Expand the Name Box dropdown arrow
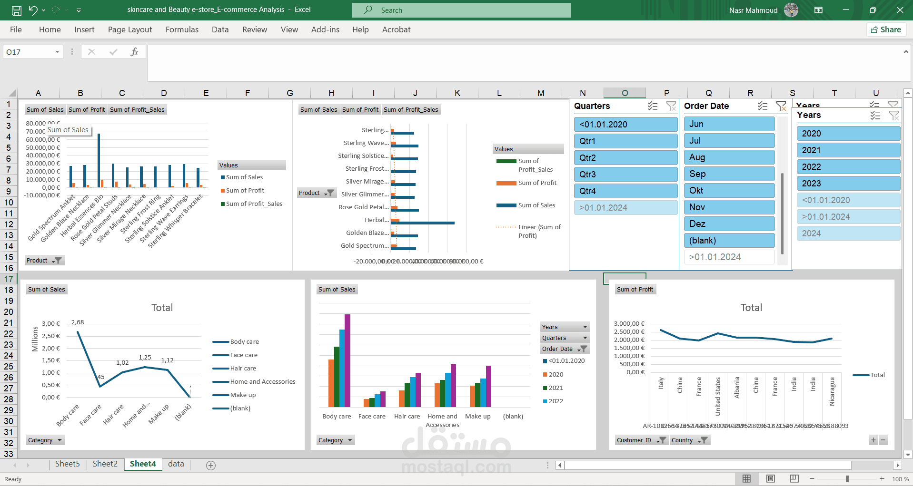913x486 pixels. click(57, 52)
